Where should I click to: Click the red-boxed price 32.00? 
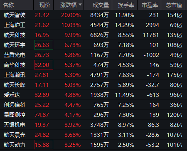click(x=44, y=64)
